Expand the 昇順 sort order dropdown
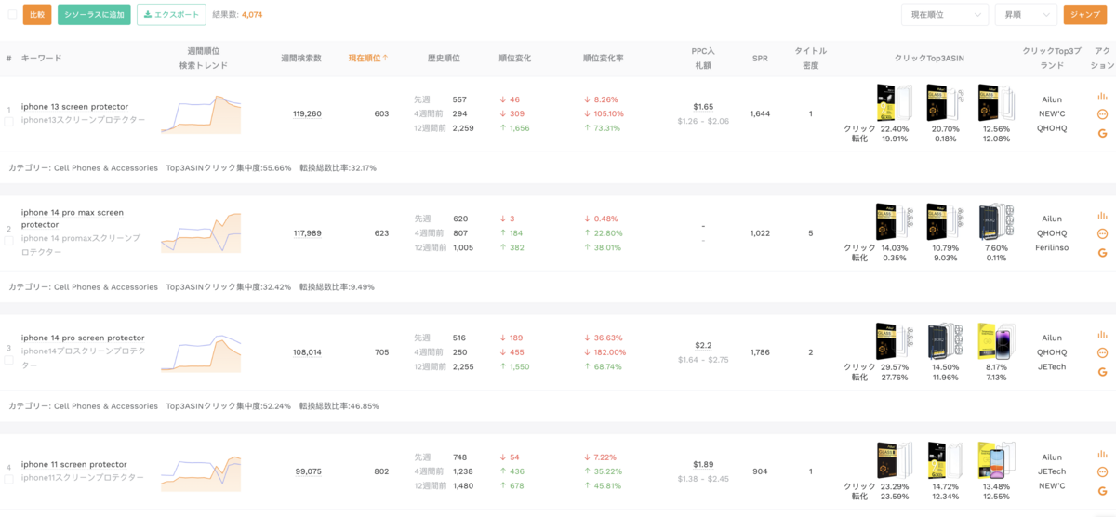This screenshot has width=1116, height=517. pos(1026,14)
